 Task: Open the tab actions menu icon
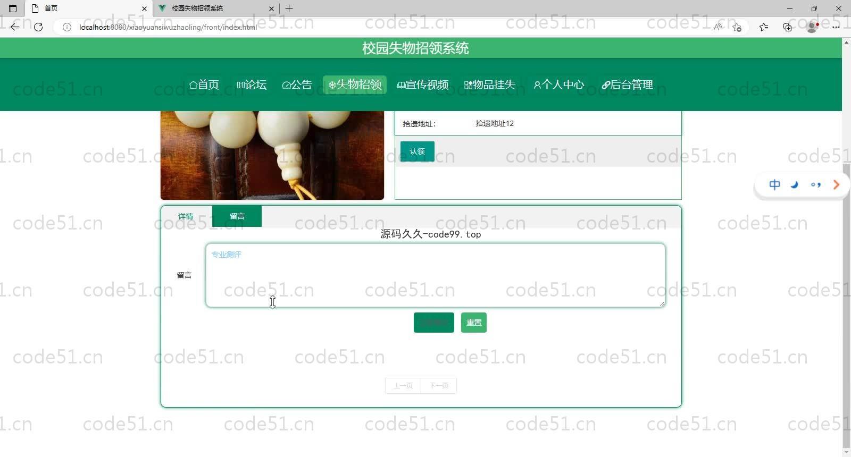point(13,9)
